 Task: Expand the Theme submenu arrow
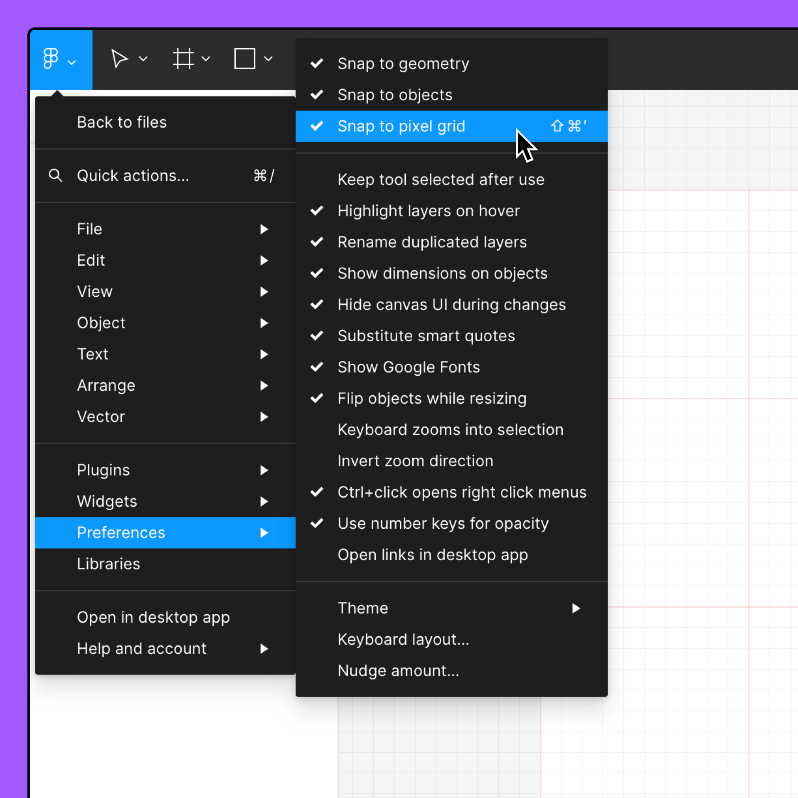(x=576, y=608)
